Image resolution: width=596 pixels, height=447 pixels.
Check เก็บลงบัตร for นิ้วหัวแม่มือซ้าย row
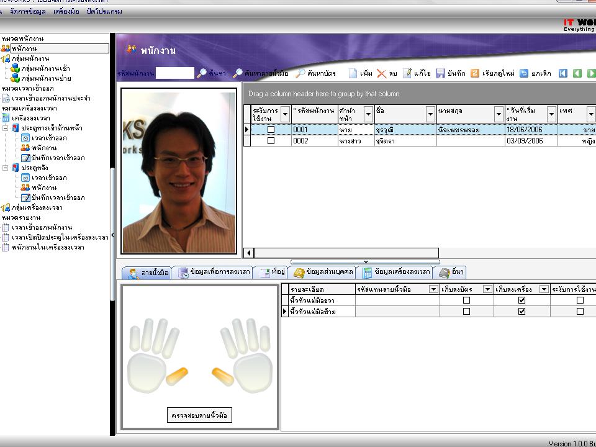click(x=467, y=312)
